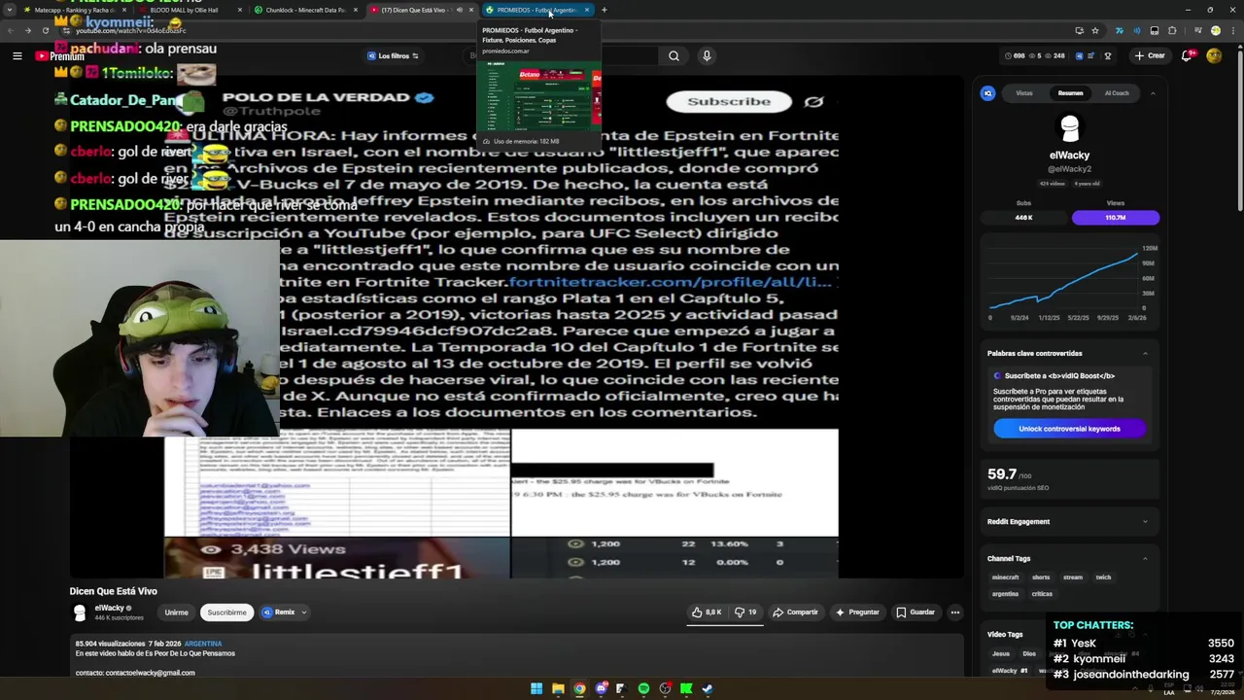The image size is (1244, 700).
Task: Open Discord from the taskbar
Action: coord(601,689)
